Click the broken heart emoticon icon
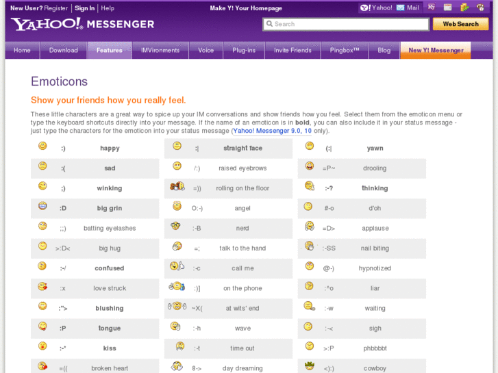 pos(42,366)
